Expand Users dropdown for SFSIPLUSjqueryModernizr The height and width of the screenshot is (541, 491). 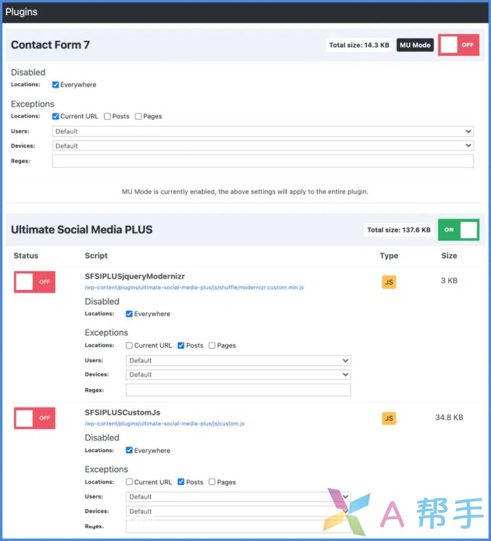[238, 361]
